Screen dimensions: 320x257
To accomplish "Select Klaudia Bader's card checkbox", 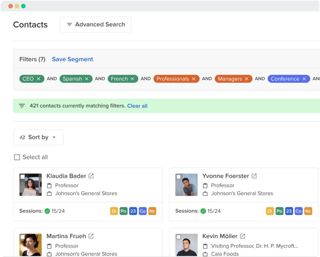I will tap(23, 177).
